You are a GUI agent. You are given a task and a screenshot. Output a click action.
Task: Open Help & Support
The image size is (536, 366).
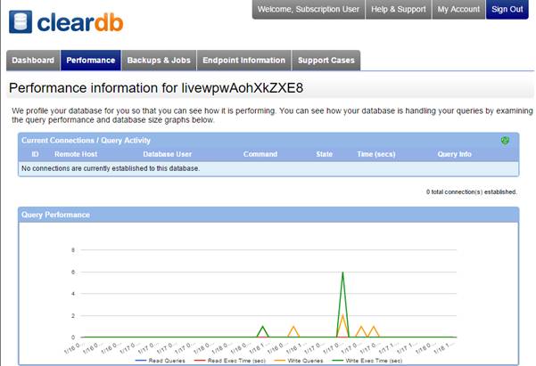pyautogui.click(x=399, y=9)
